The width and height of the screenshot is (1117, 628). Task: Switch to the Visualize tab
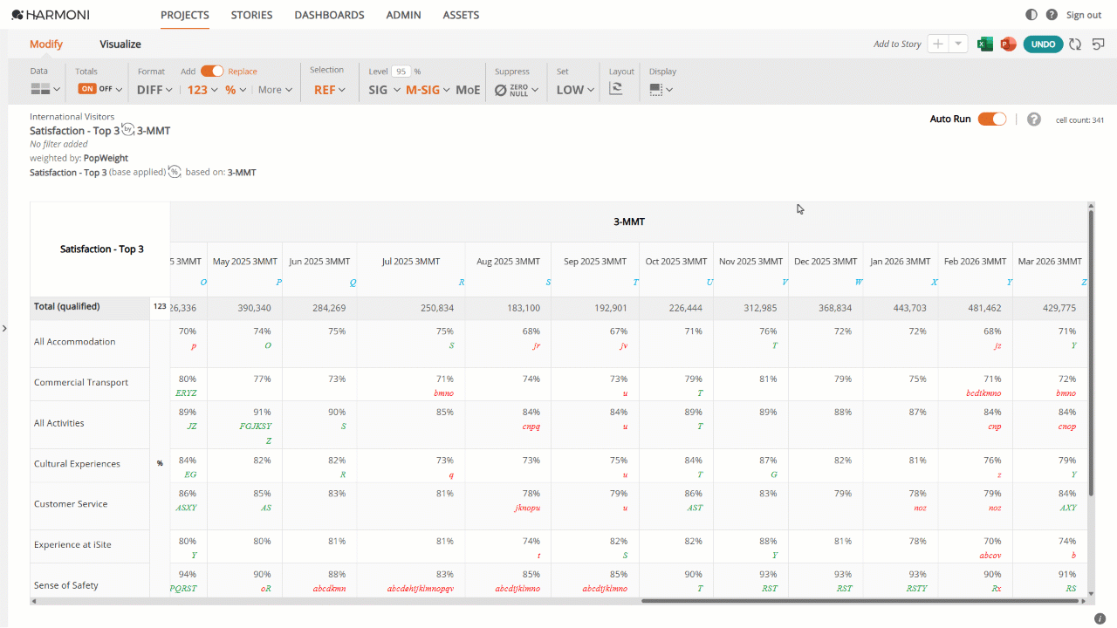point(120,44)
